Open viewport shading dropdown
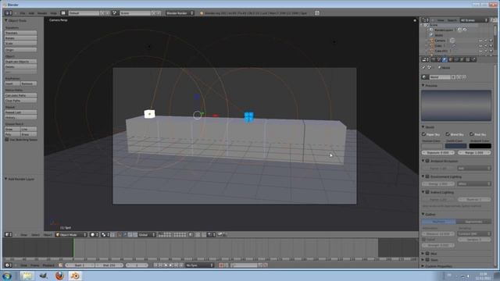This screenshot has width=500, height=281. click(x=95, y=235)
